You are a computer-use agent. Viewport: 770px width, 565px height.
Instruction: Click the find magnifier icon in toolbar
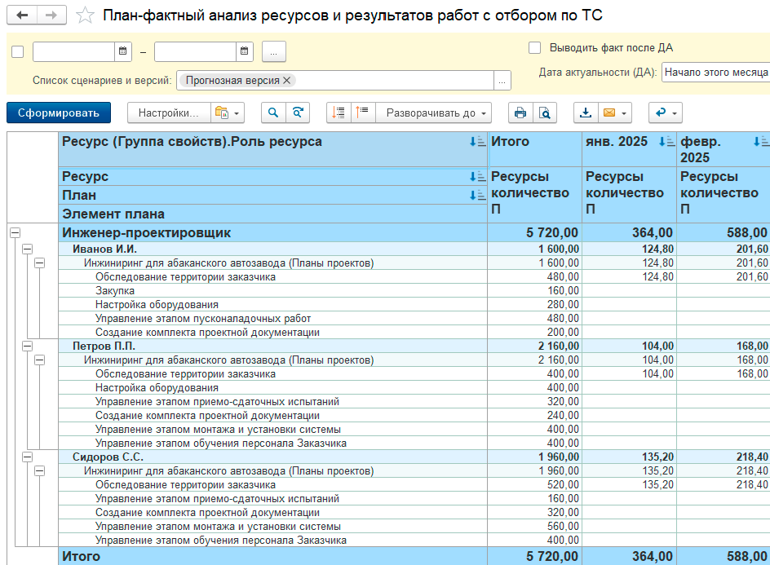point(274,113)
